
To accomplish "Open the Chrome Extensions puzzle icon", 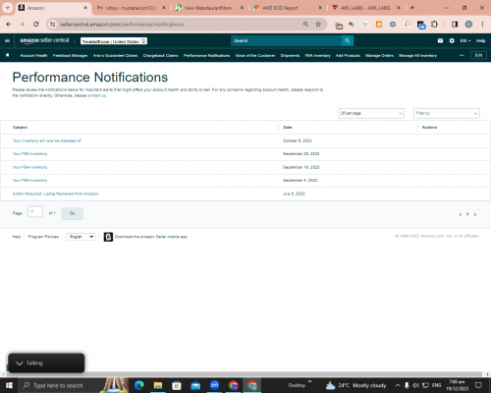I will point(434,25).
